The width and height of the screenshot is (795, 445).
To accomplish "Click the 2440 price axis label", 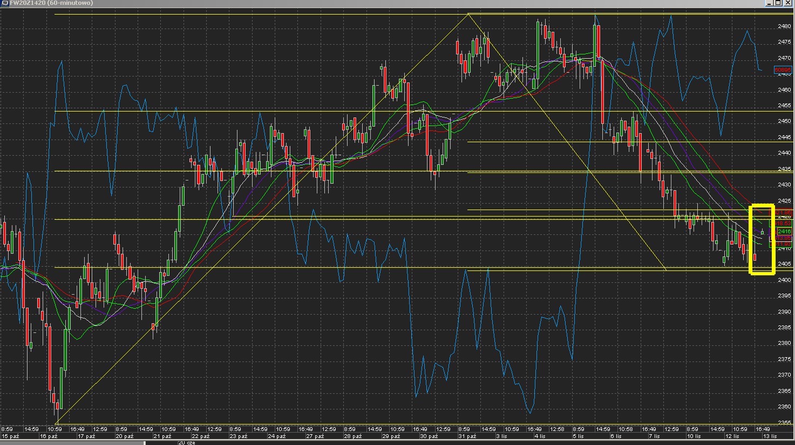I will (785, 153).
